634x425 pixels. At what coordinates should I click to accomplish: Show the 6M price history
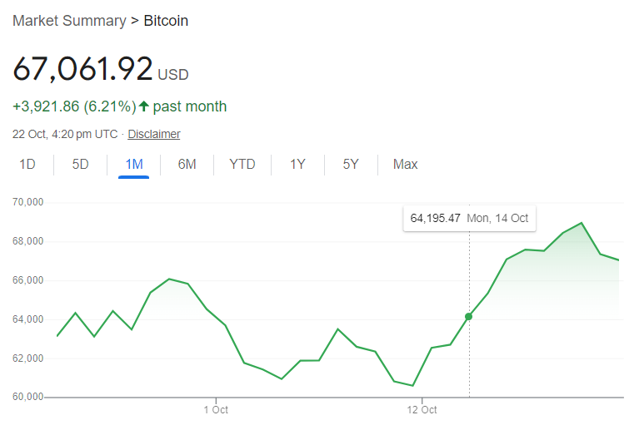[x=187, y=164]
